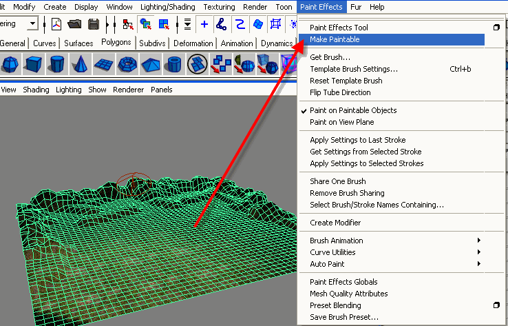The width and height of the screenshot is (508, 326).
Task: Click the save scene floppy icon
Action: pyautogui.click(x=92, y=24)
